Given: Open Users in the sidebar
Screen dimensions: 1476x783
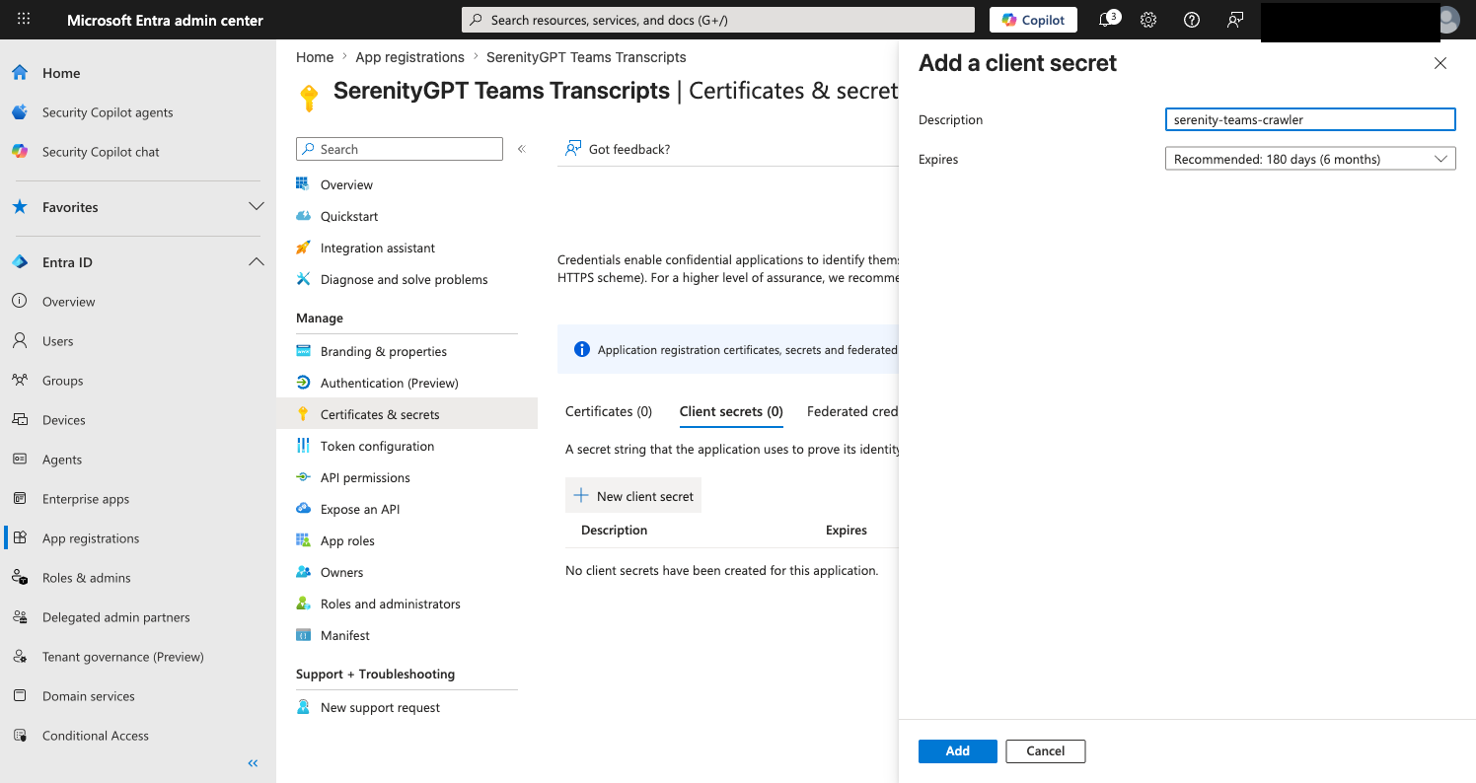Looking at the screenshot, I should coord(58,341).
